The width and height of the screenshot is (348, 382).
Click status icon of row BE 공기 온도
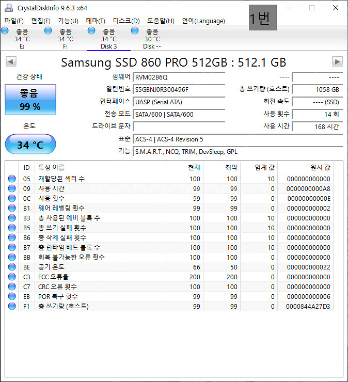click(12, 267)
